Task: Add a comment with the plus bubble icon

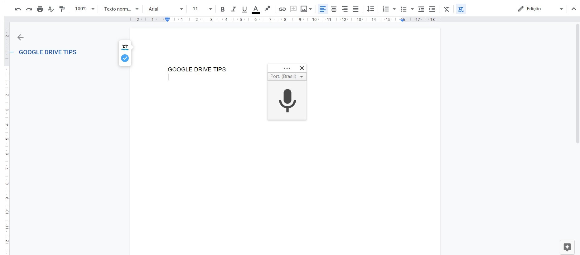Action: tap(293, 9)
